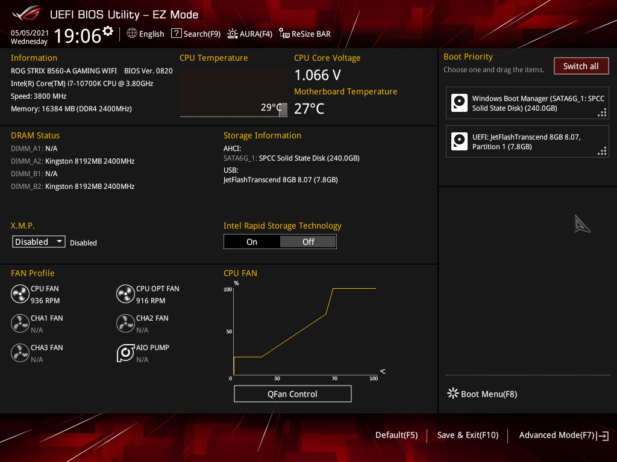Click the CPU temperature bar indicator

[283, 110]
